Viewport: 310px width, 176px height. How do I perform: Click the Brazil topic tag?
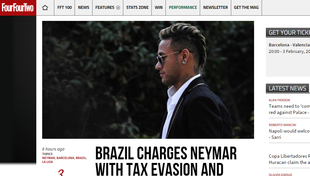[81, 158]
